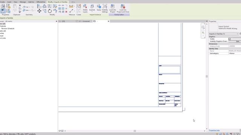Switch to the S.1 - Unnamed view tab
The width and height of the screenshot is (241, 135).
point(84,21)
